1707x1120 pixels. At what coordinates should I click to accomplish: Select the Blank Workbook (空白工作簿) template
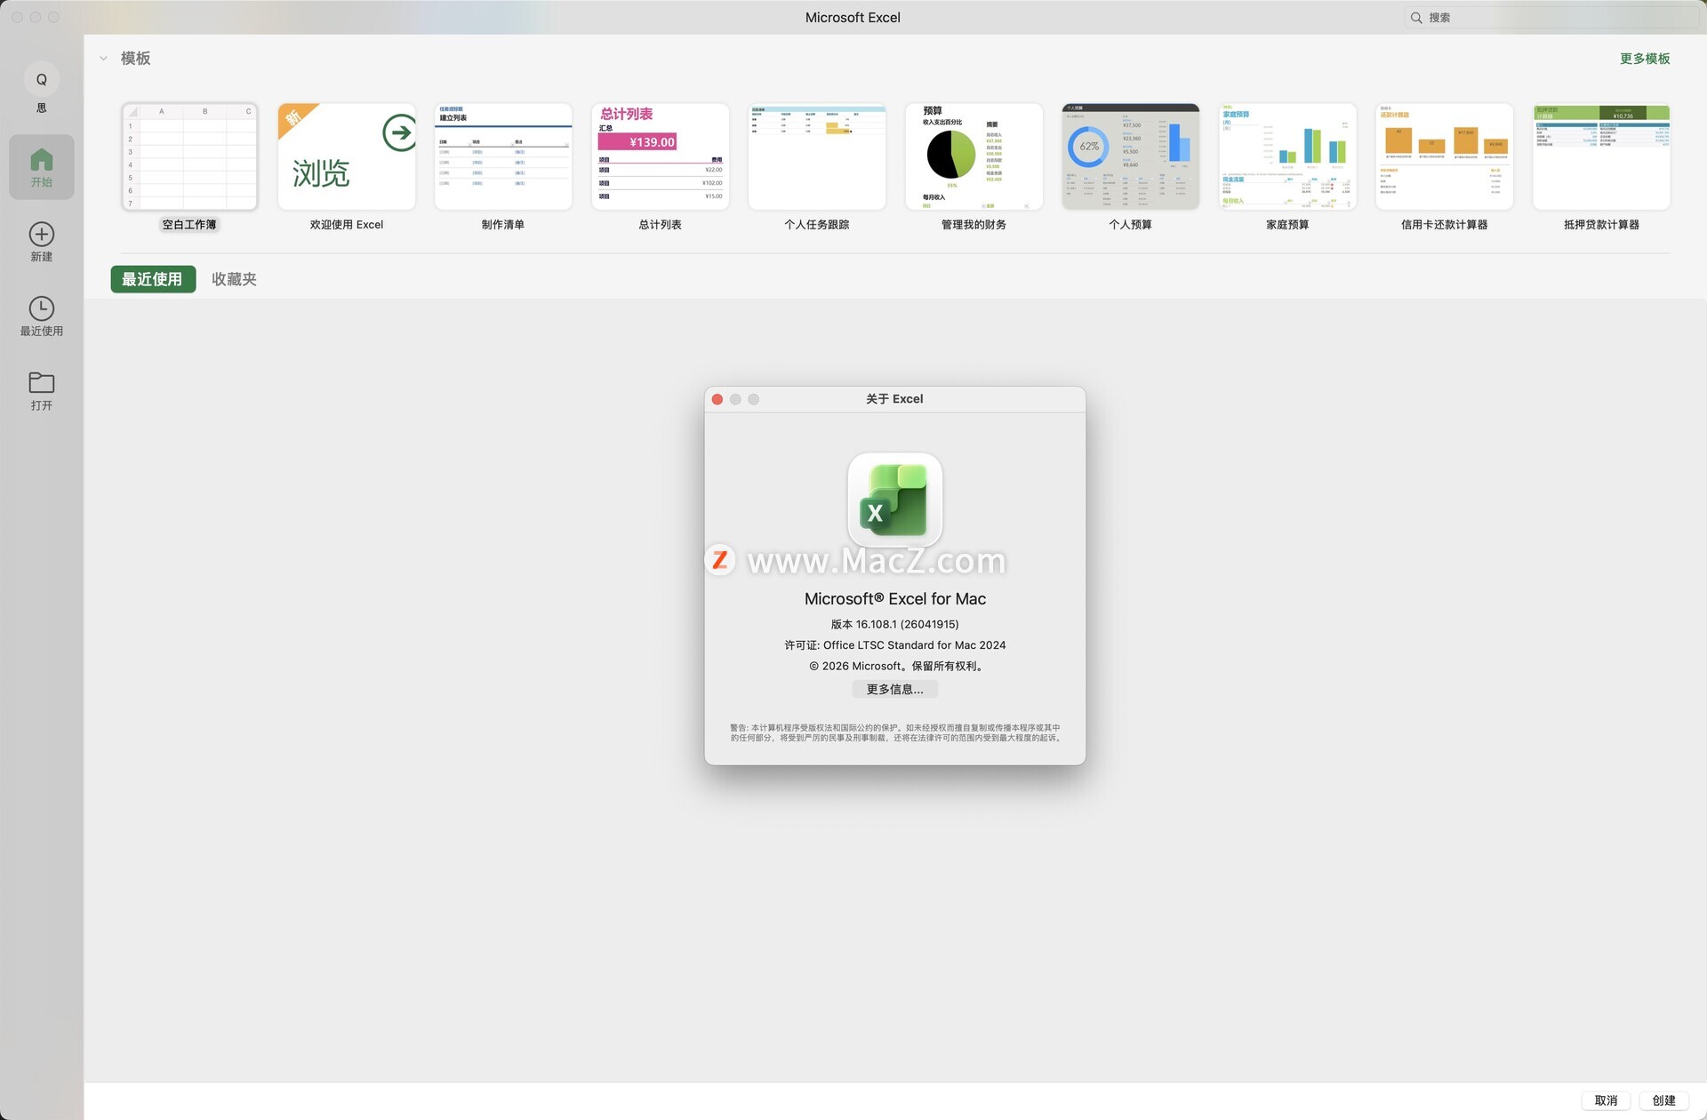pyautogui.click(x=189, y=157)
